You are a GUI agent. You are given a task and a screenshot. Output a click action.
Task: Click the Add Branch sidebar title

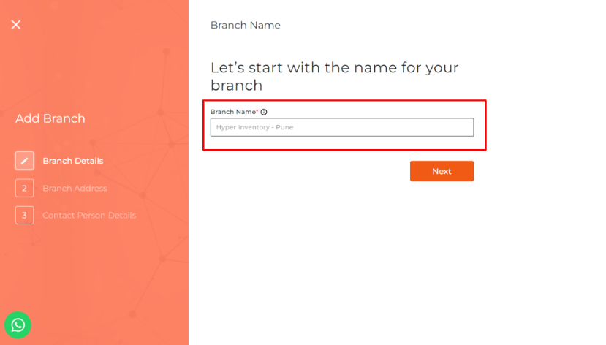coord(50,118)
